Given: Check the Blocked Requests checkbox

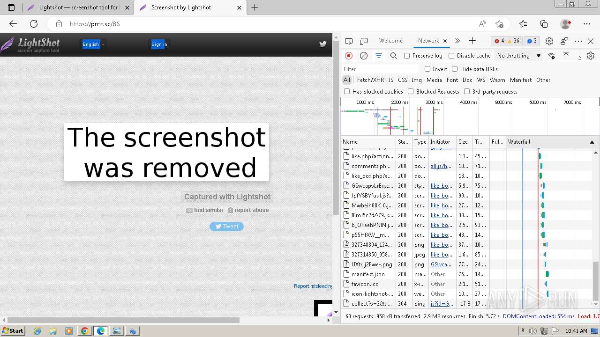Looking at the screenshot, I should pos(411,91).
